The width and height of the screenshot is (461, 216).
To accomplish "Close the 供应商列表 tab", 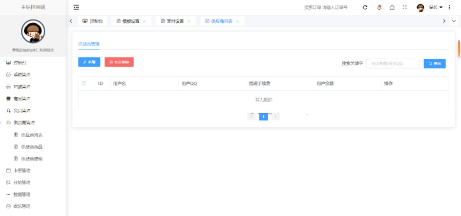I will coord(238,21).
